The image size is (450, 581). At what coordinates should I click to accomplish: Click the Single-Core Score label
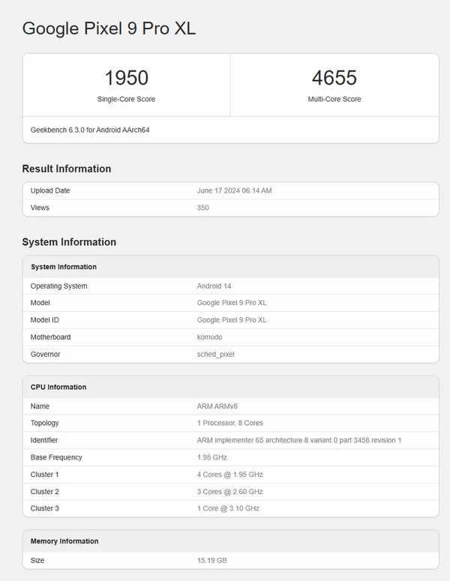tap(127, 99)
